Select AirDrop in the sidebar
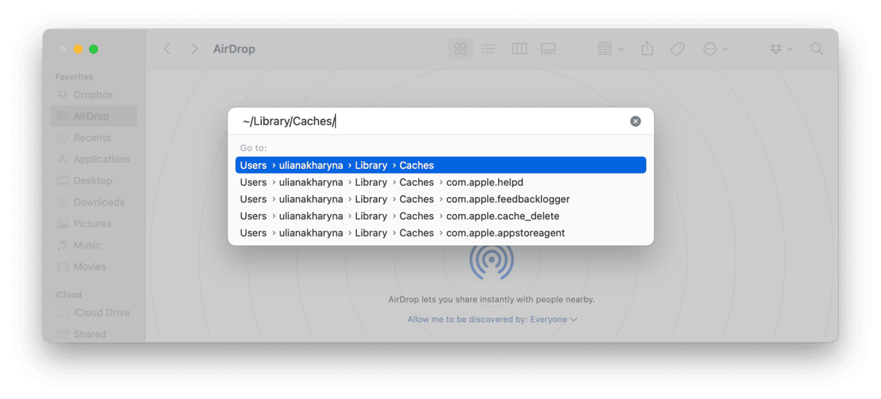The height and width of the screenshot is (399, 881). 93,116
